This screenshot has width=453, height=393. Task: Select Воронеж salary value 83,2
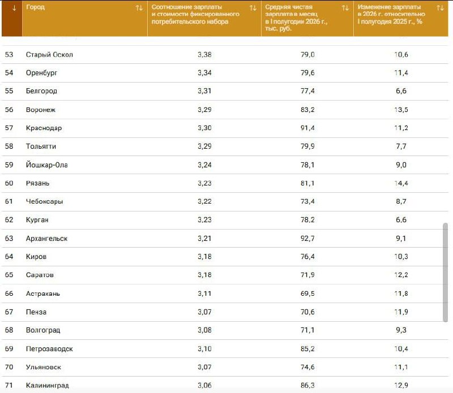tap(307, 110)
